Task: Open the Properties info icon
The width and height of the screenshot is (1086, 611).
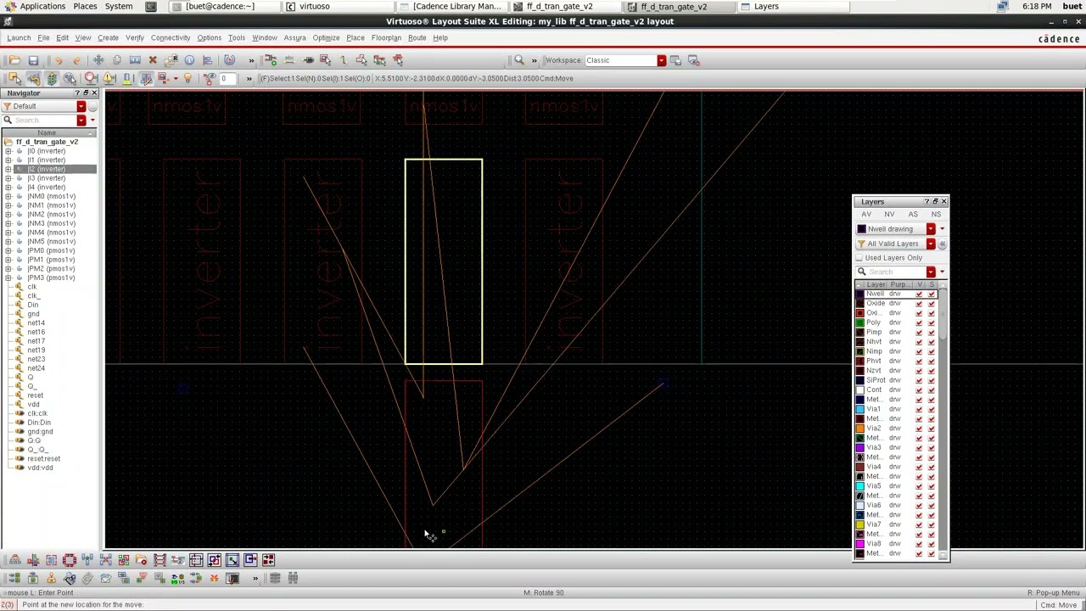Action: point(189,60)
